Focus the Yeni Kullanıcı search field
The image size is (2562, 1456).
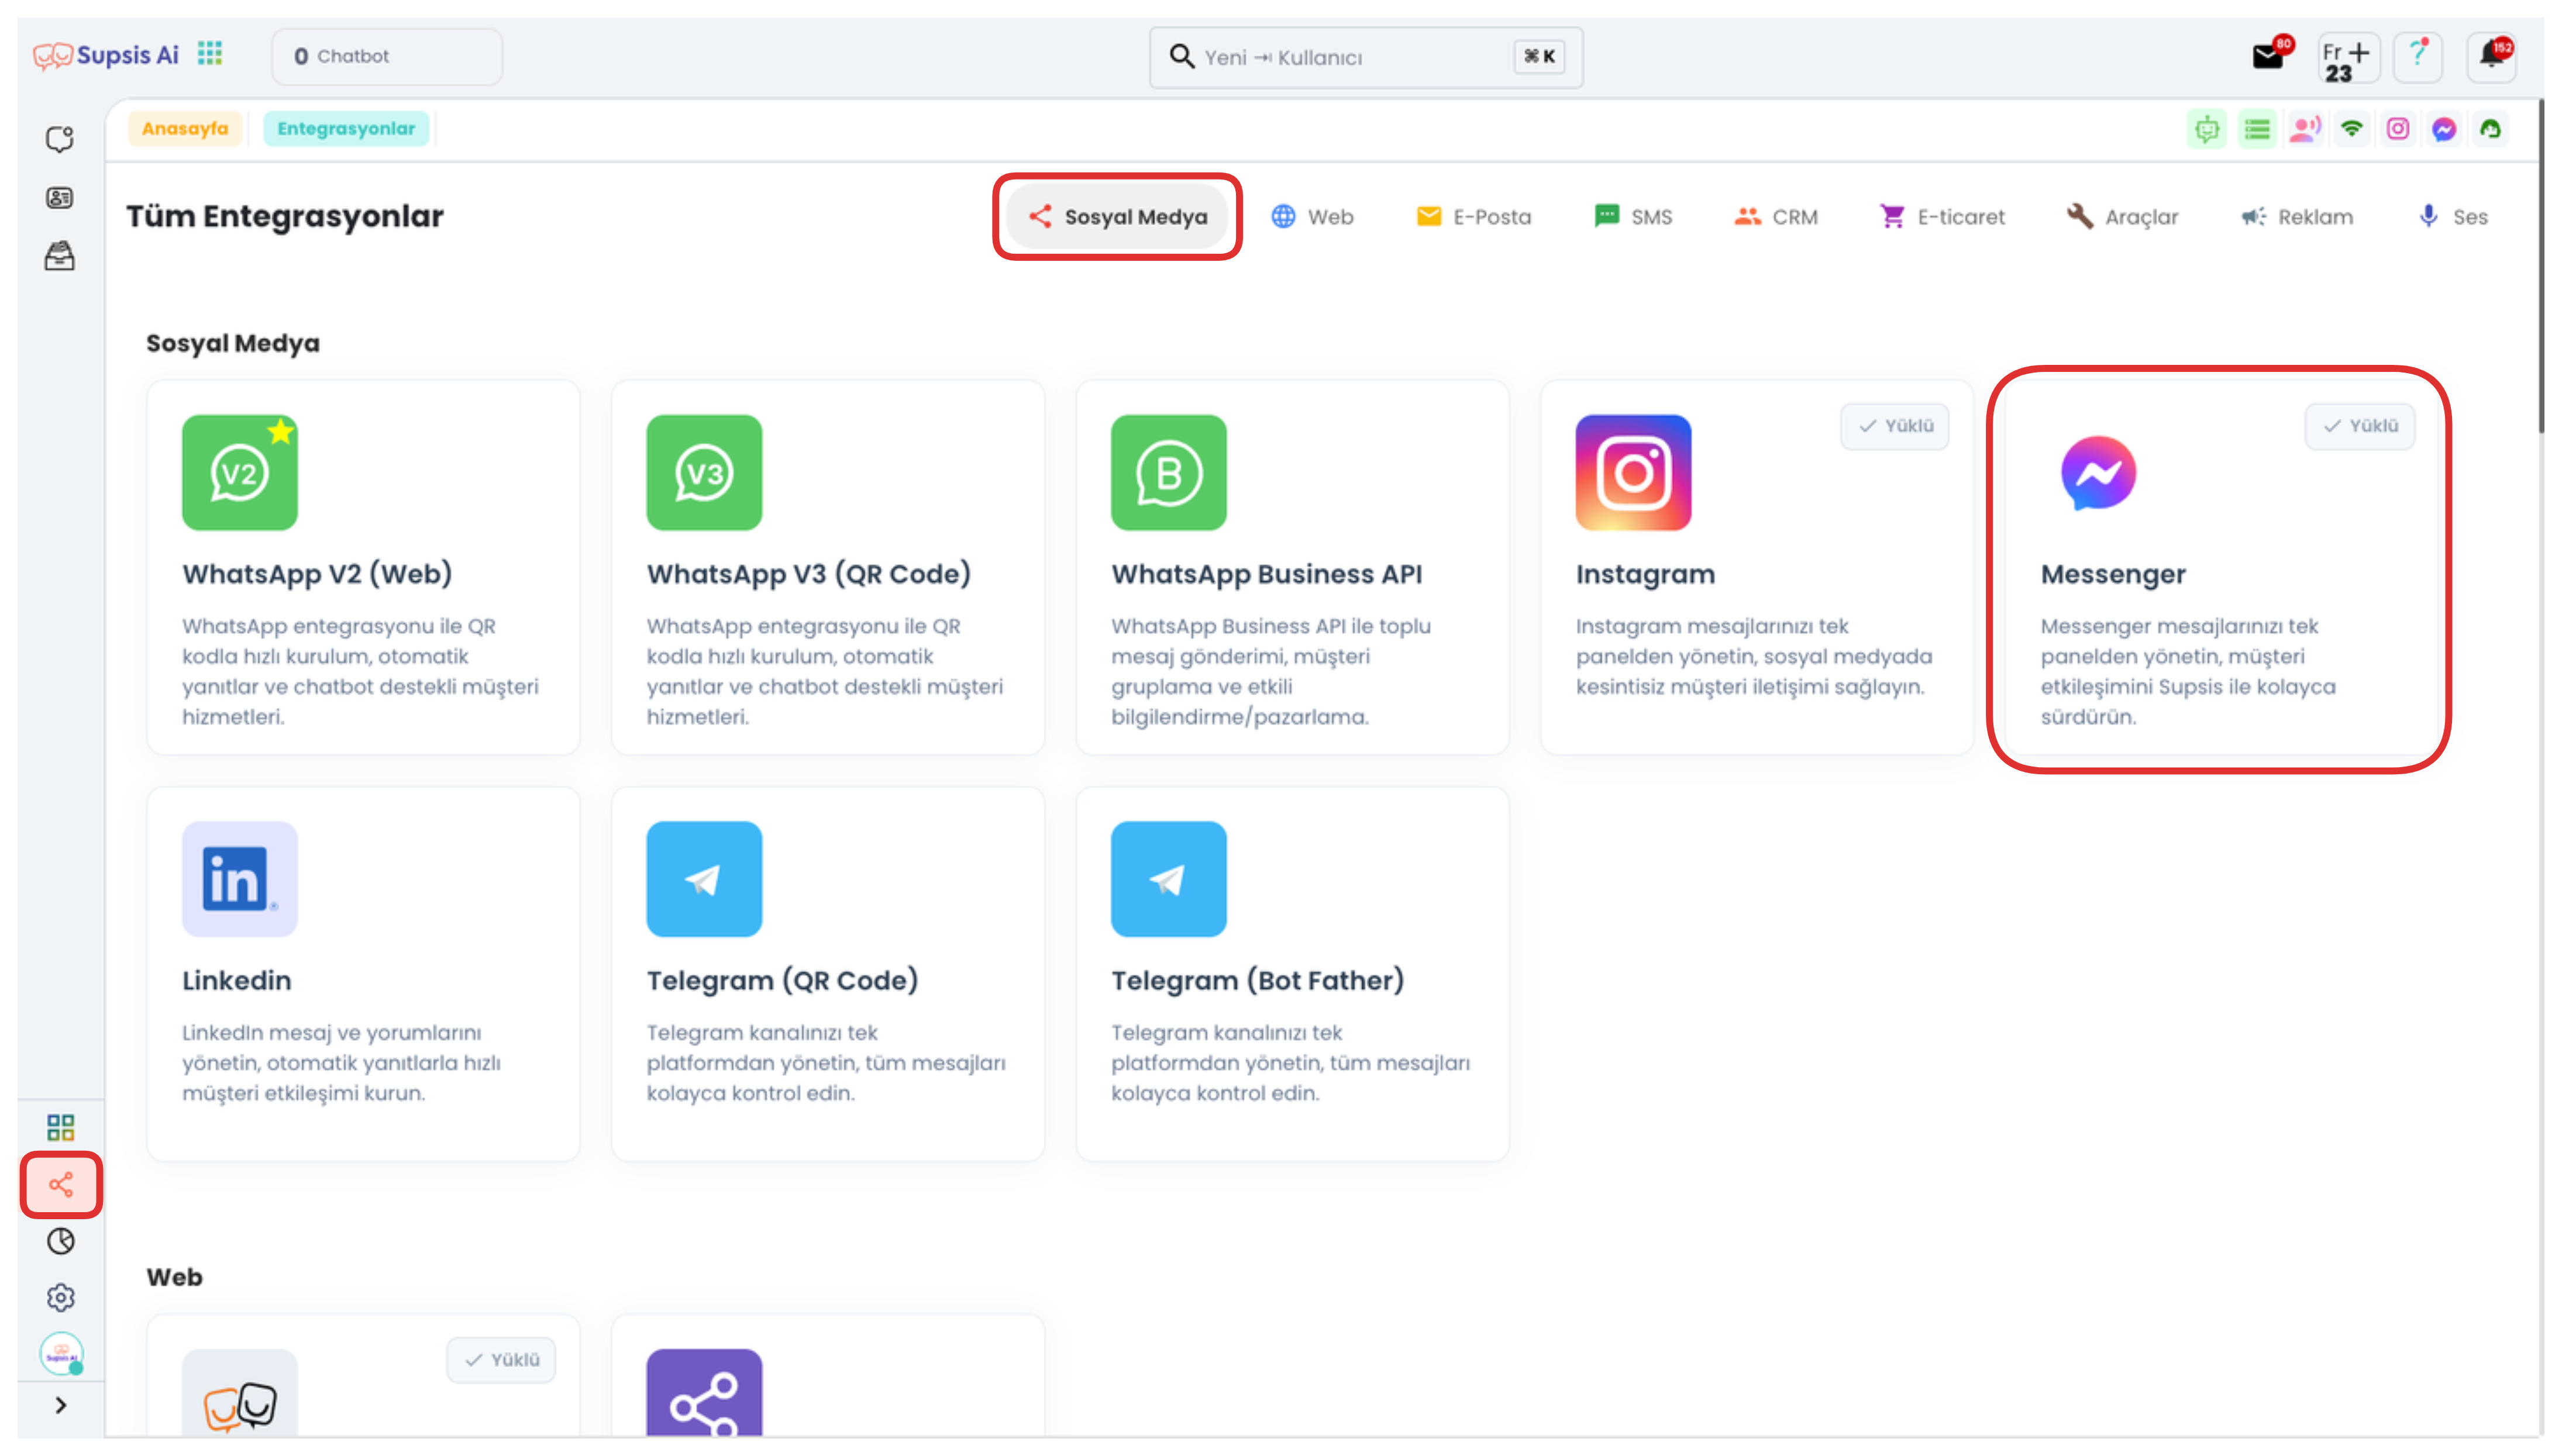[1365, 57]
